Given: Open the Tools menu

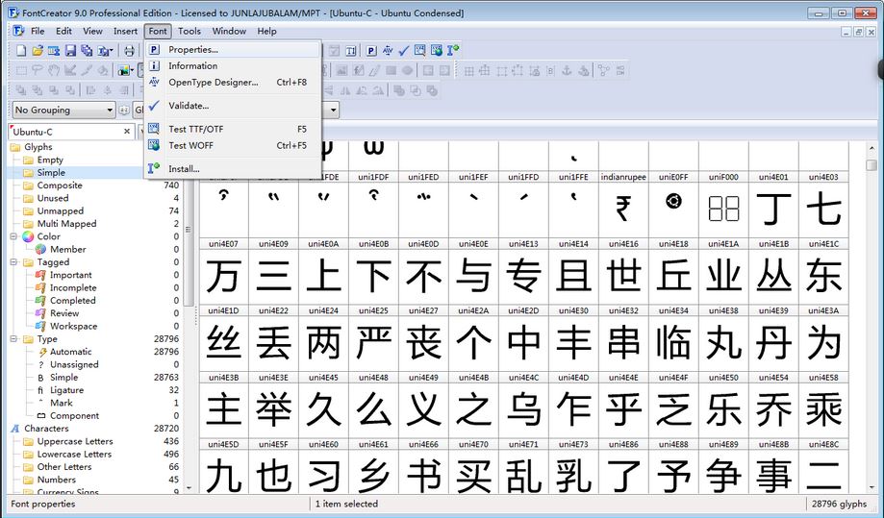Looking at the screenshot, I should click(189, 31).
